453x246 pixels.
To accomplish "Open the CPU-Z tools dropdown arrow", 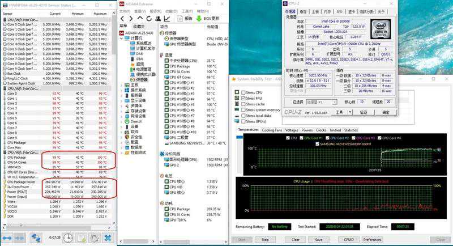I will point(350,112).
